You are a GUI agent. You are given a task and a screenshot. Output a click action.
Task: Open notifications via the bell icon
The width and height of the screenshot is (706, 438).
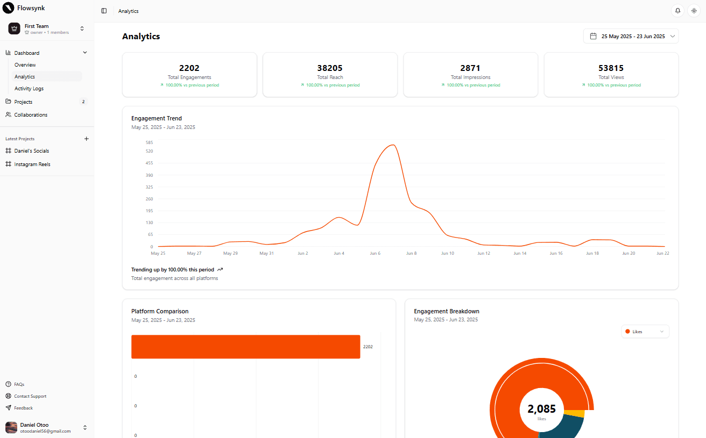tap(677, 11)
